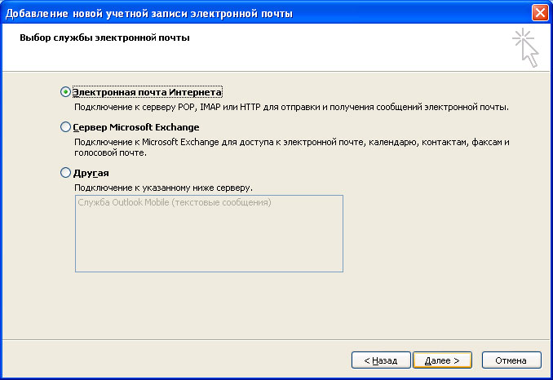
Task: Choose the Сервер Microsoft Exchange radio button
Action: (x=66, y=127)
